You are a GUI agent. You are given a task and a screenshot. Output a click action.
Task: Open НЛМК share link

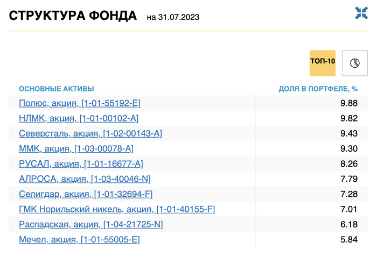pos(79,118)
